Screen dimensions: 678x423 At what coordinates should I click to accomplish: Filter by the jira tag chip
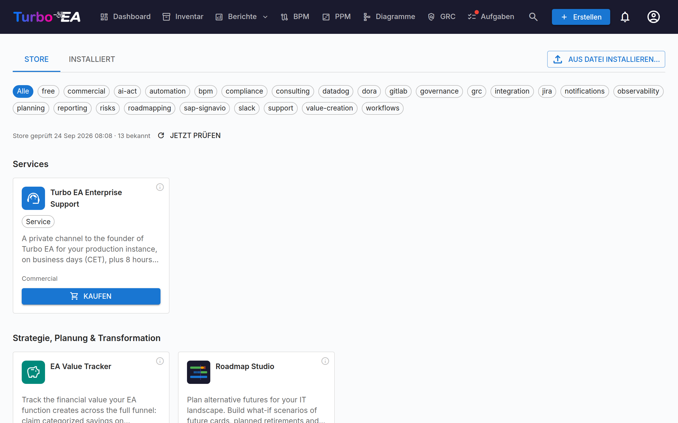click(547, 91)
